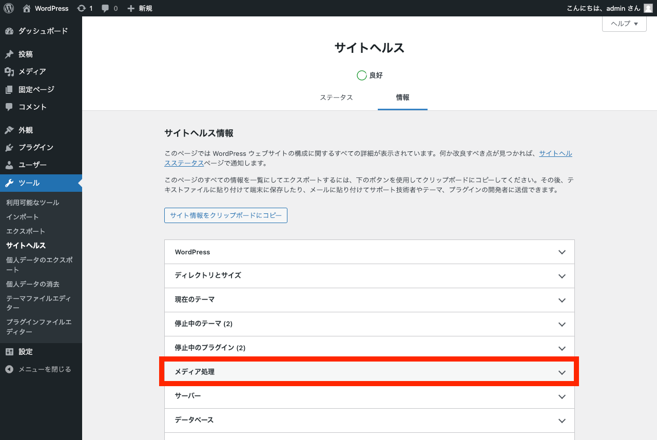657x440 pixels.
Task: Click the こんにちは、admin さん account greeting
Action: pos(604,8)
